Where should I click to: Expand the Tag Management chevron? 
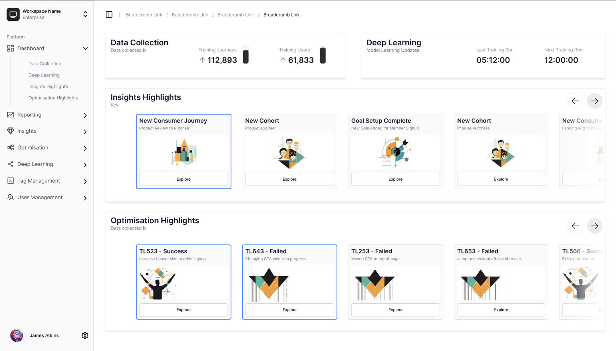pos(85,182)
